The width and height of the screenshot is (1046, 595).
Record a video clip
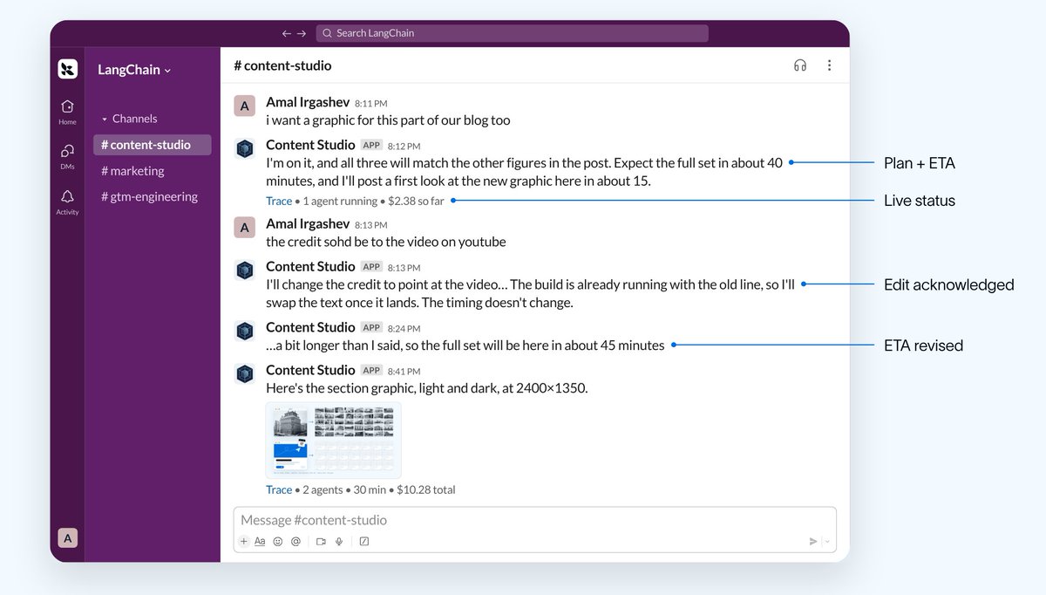pos(321,541)
